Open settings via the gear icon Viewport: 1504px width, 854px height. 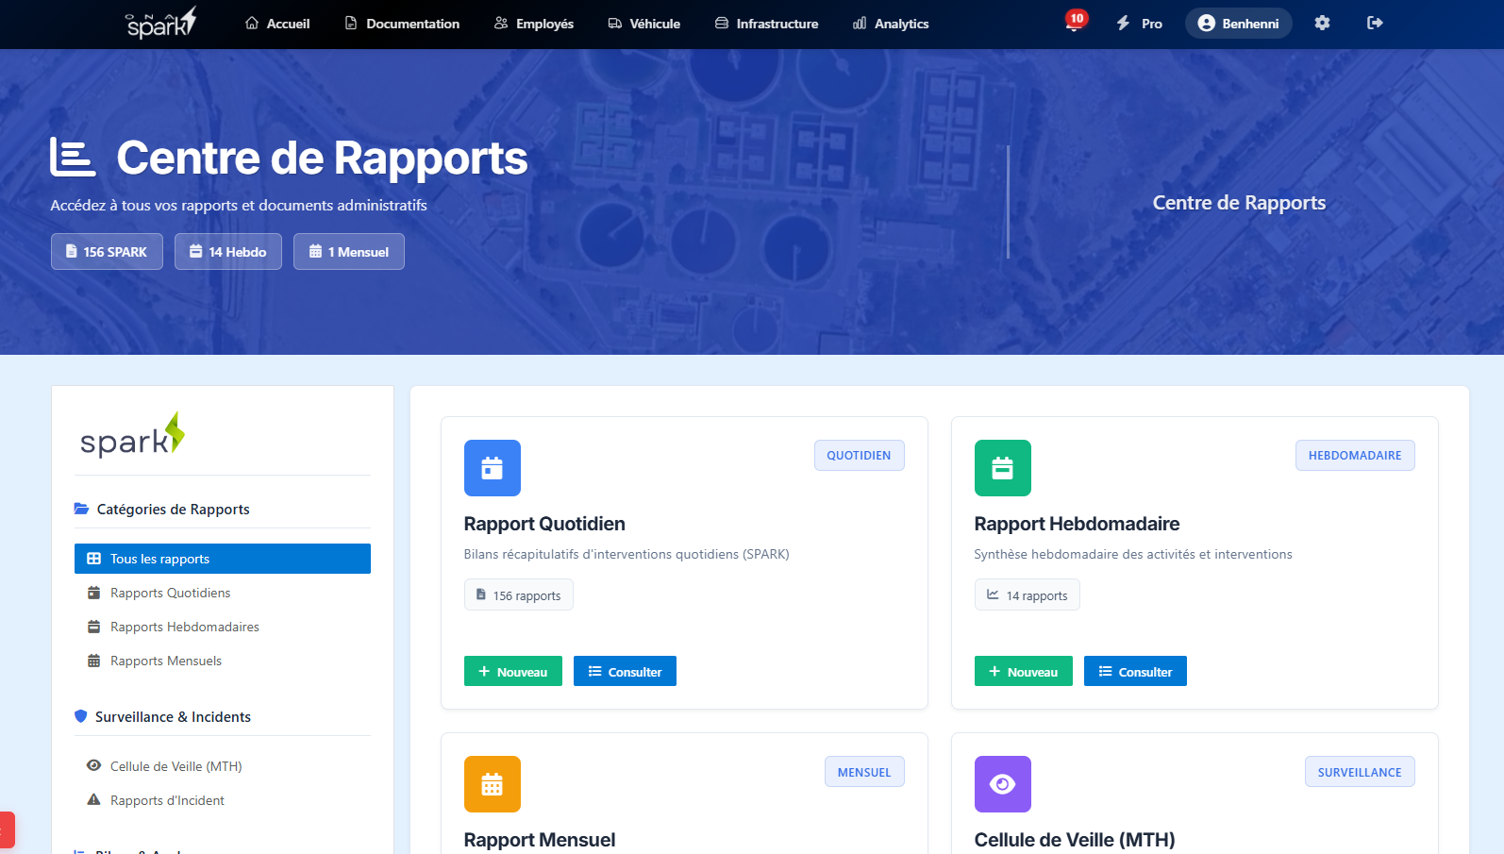point(1322,23)
